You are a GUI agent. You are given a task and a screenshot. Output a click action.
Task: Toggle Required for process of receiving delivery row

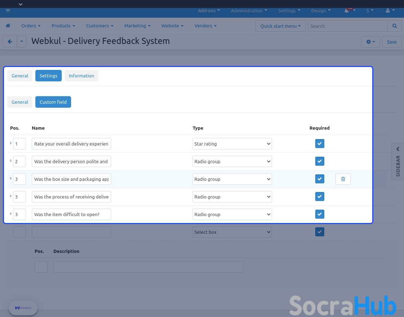coord(320,197)
